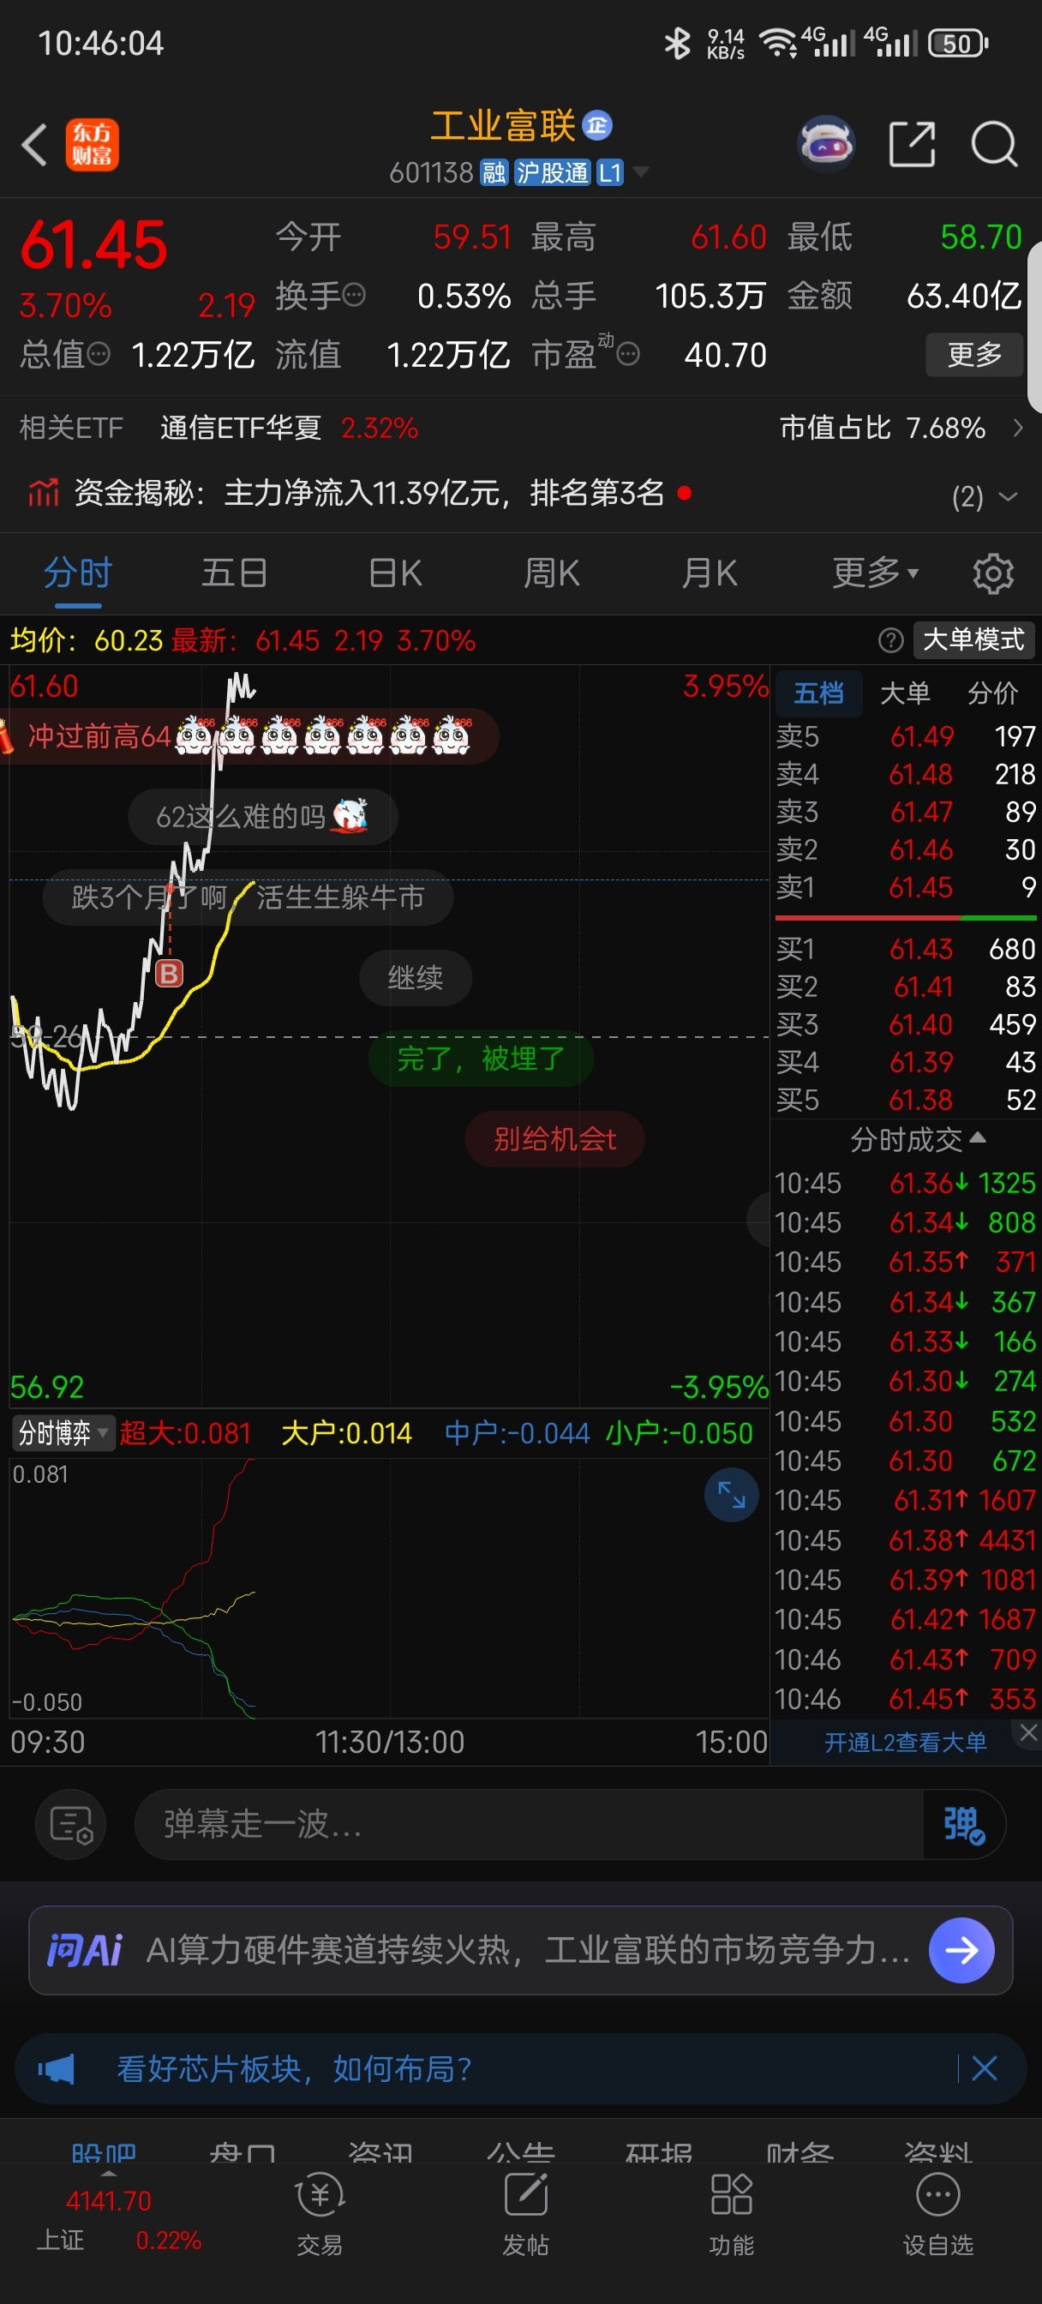Tap info icon next to 市盈
1042x2304 pixels.
coord(629,354)
